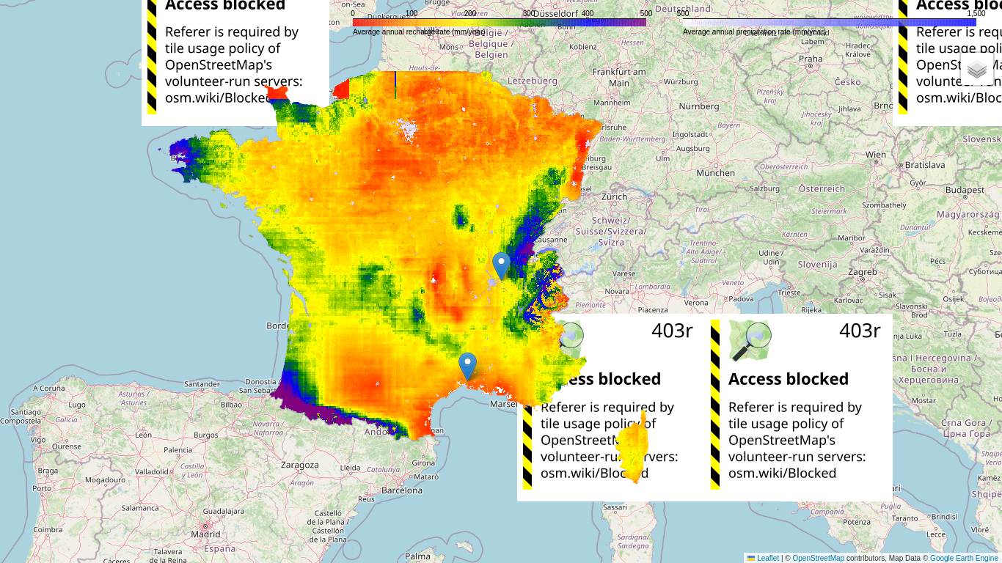Follow the Google Earth Engine link
1002x563 pixels.
coord(964,558)
